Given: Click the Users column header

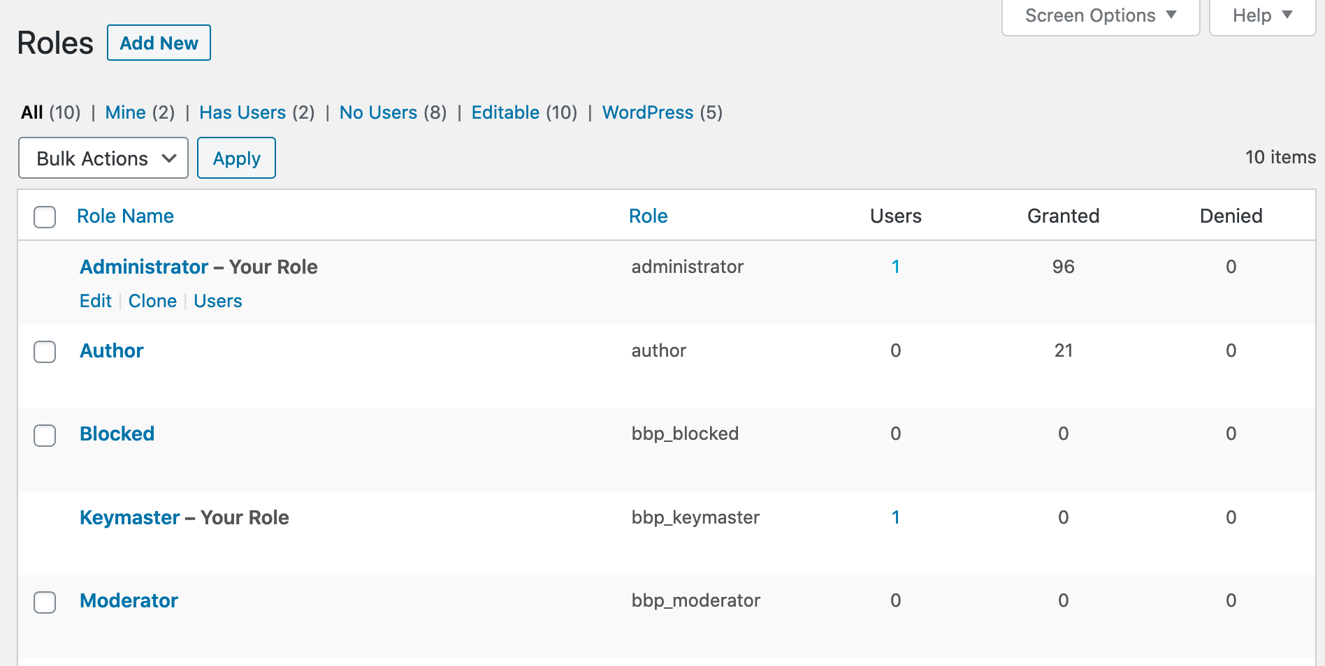Looking at the screenshot, I should point(895,216).
